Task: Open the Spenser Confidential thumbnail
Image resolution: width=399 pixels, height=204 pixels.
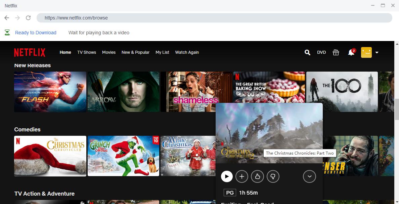Action: click(x=350, y=156)
